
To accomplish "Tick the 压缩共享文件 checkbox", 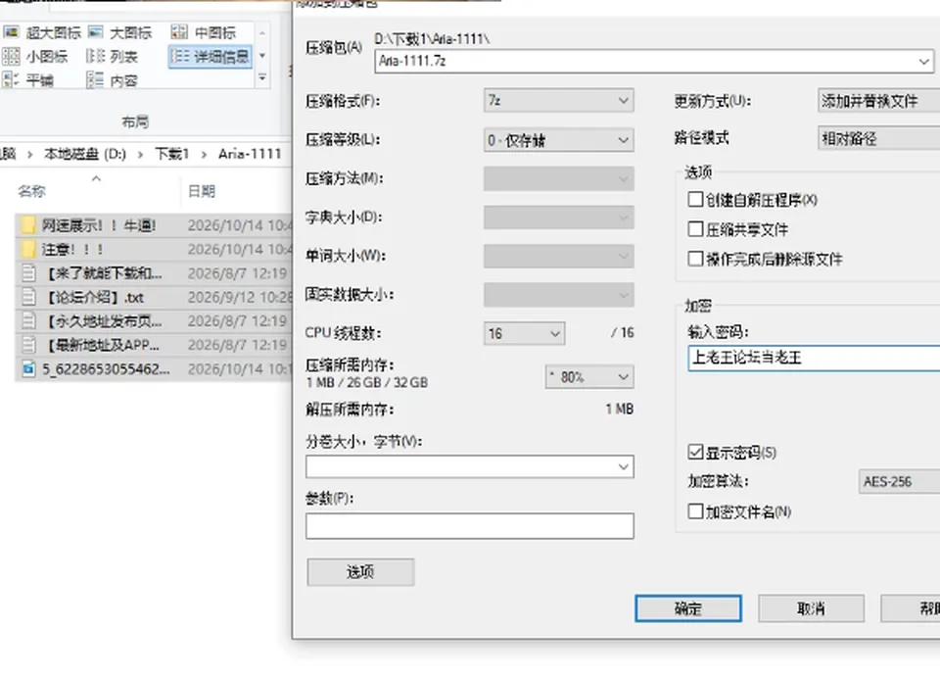I will [x=695, y=229].
